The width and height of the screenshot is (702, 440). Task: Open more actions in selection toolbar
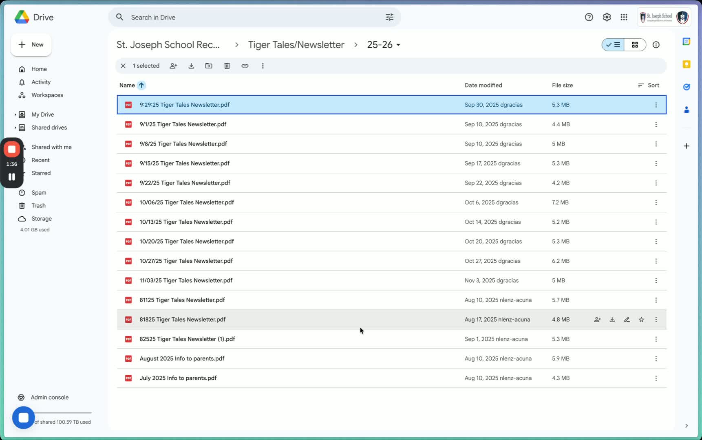pos(263,66)
